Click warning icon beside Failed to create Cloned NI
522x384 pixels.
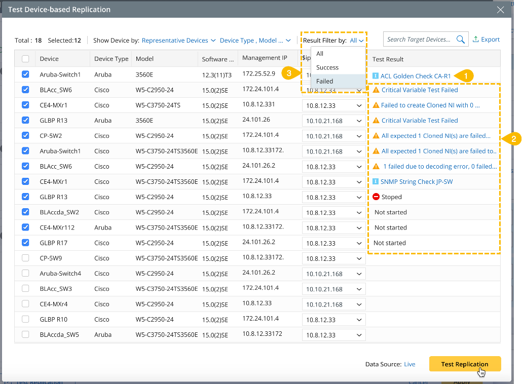pos(376,105)
